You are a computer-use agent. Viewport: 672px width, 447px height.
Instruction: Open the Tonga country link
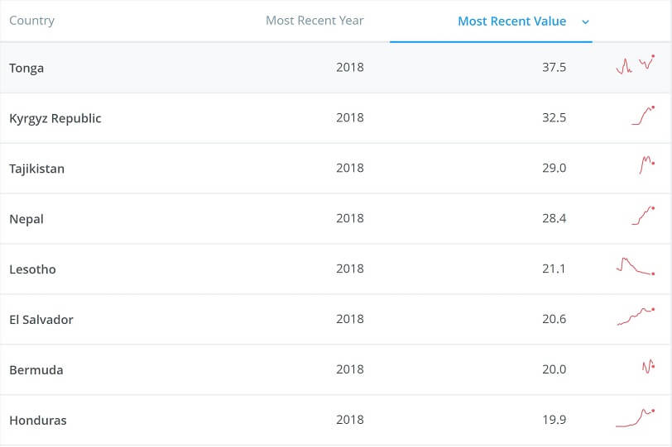[26, 68]
